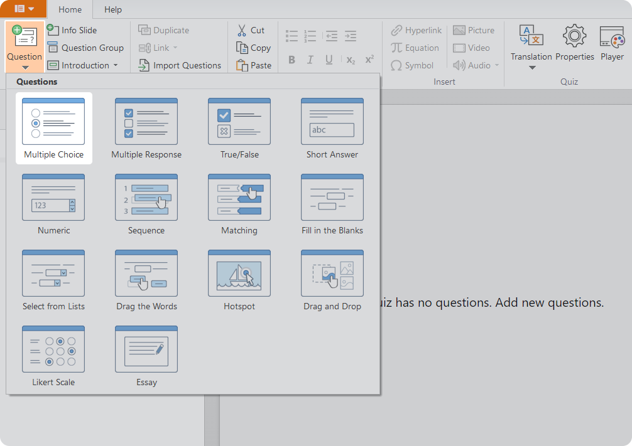Add an Info Slide
The width and height of the screenshot is (632, 446).
pyautogui.click(x=72, y=30)
